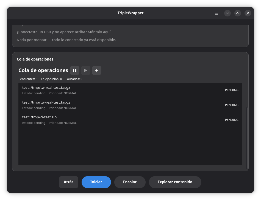This screenshot has width=261, height=200.
Task: Click PENDING status of ci-test.zip entry
Action: (232, 120)
